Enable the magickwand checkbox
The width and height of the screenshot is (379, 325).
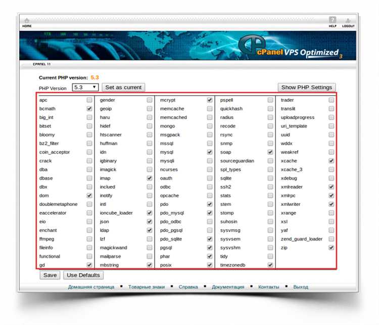150,248
